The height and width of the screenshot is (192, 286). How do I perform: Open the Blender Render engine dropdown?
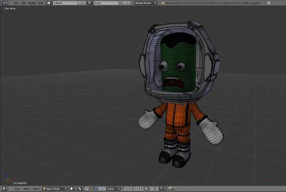tap(146, 3)
